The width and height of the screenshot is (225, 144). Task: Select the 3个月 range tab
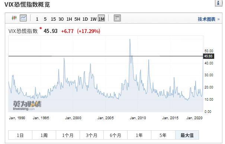click(92, 135)
